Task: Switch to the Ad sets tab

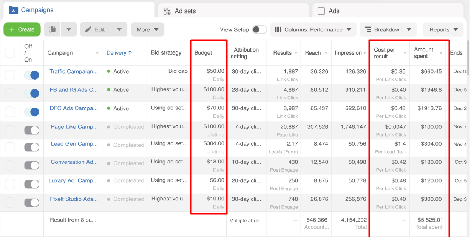Action: 185,11
